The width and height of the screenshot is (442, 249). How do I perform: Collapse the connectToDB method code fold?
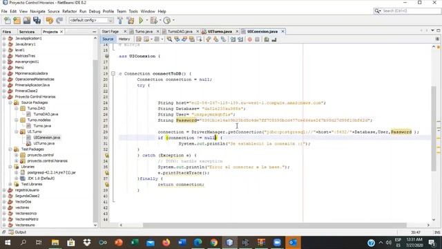(113, 74)
